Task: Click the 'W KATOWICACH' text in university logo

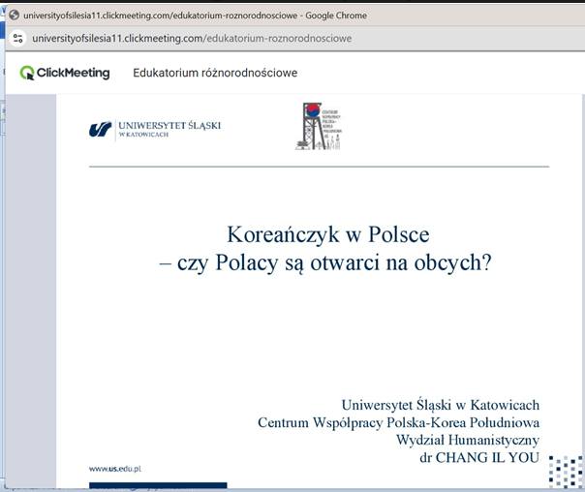Action: (x=143, y=136)
